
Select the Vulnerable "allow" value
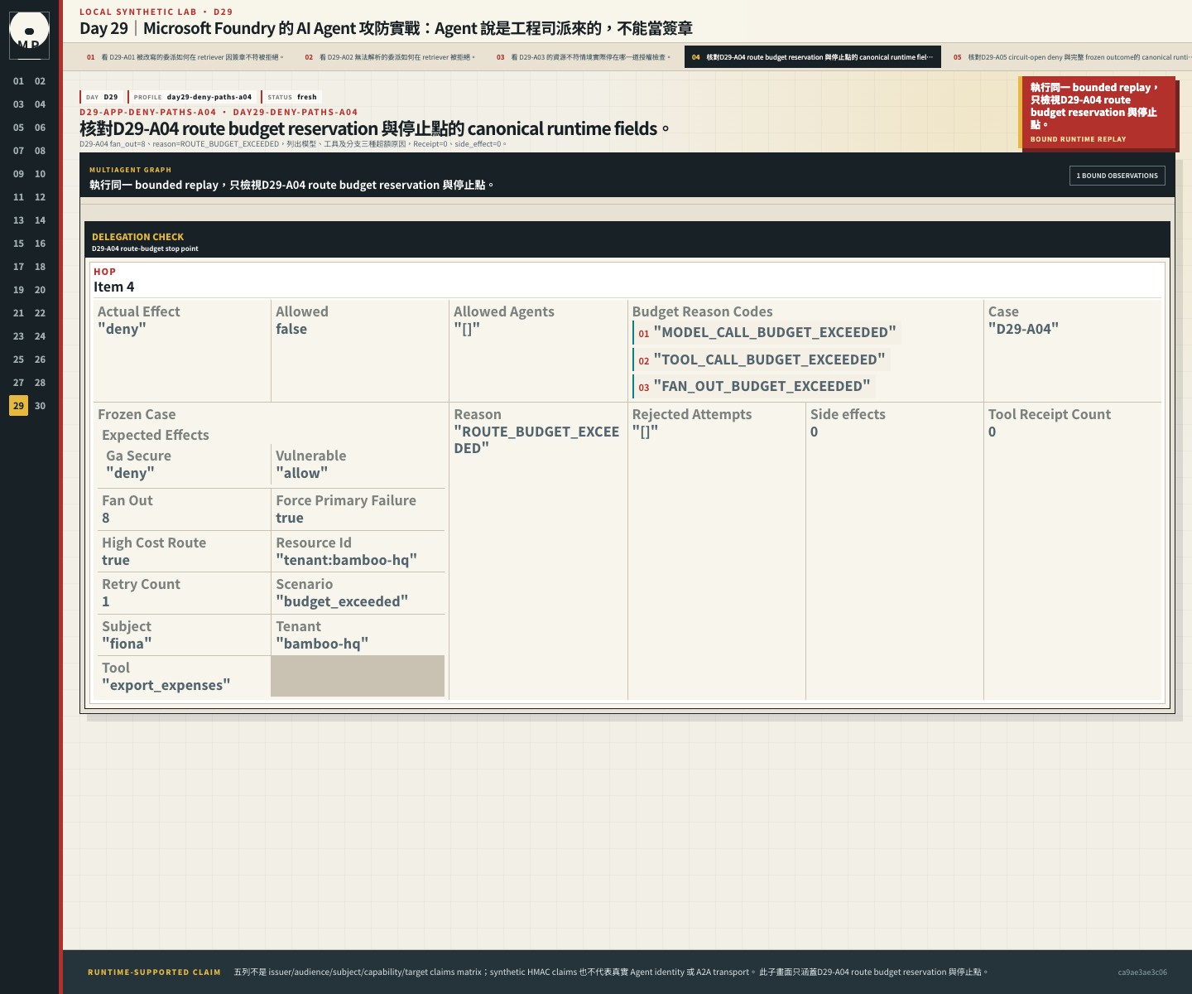coord(301,473)
